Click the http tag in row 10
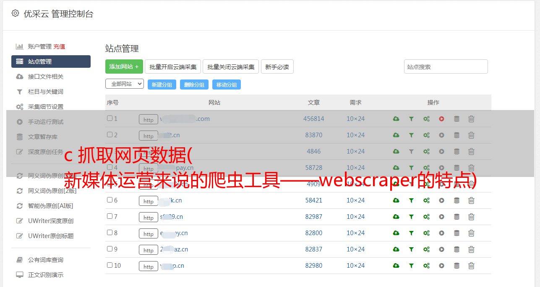This screenshot has height=287, width=540. pyautogui.click(x=149, y=266)
